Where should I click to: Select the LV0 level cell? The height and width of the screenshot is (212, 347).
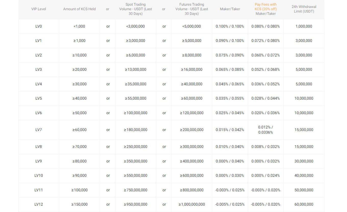pos(39,26)
